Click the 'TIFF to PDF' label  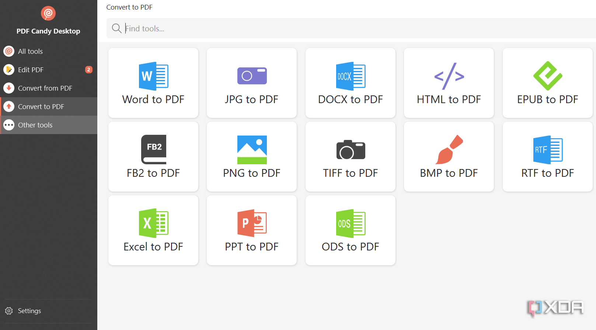click(x=351, y=173)
